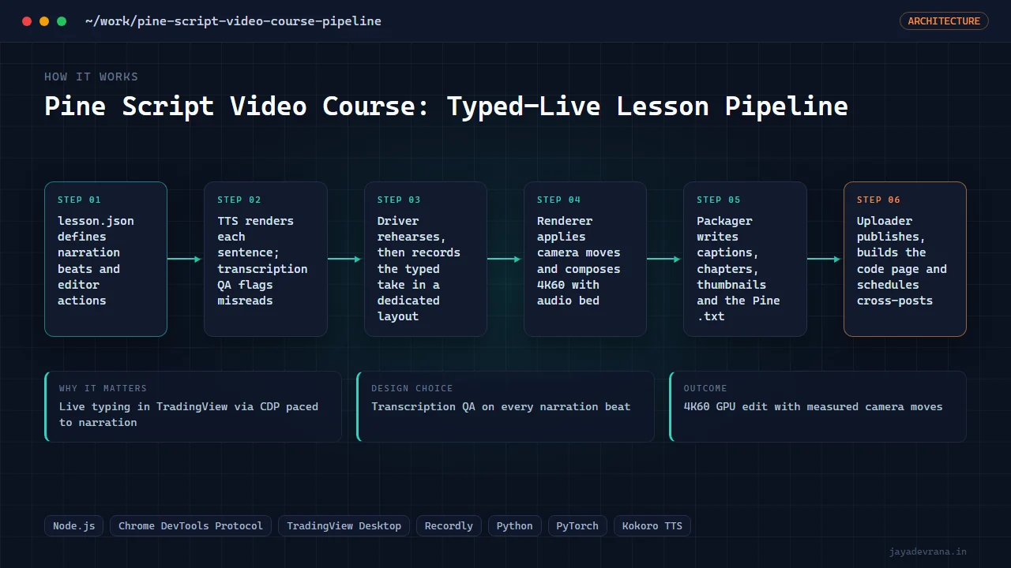Select the Step 03 Driver rehearses card
The width and height of the screenshot is (1011, 568).
426,260
